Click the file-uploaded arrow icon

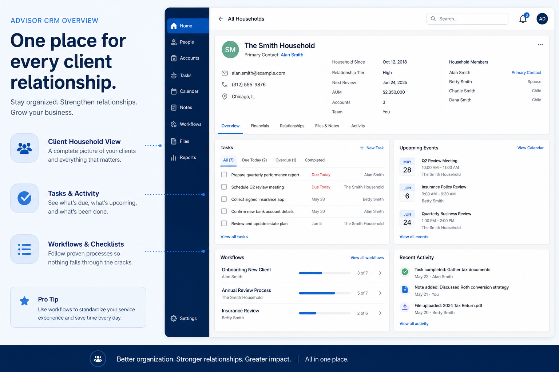(x=405, y=307)
